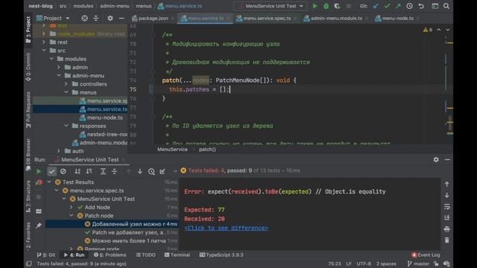Jump to next failed test arrow

pos(140,171)
